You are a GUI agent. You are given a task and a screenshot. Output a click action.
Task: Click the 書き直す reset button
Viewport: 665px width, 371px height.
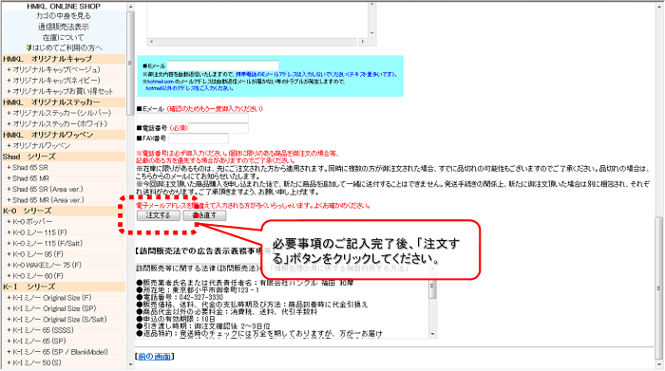pyautogui.click(x=204, y=215)
